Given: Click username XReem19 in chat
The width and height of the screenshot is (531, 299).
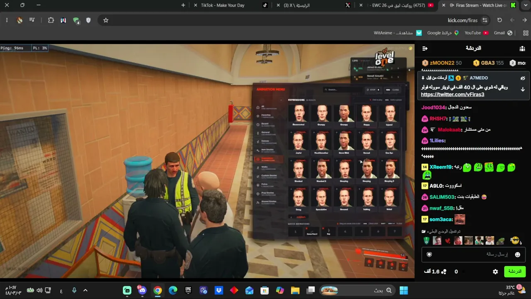Looking at the screenshot, I should pos(440,167).
